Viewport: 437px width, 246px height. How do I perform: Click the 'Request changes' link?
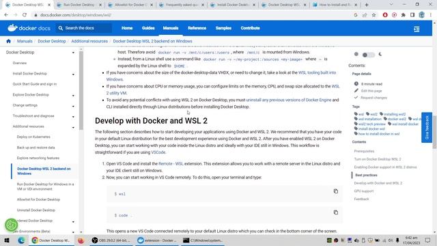pyautogui.click(x=373, y=98)
